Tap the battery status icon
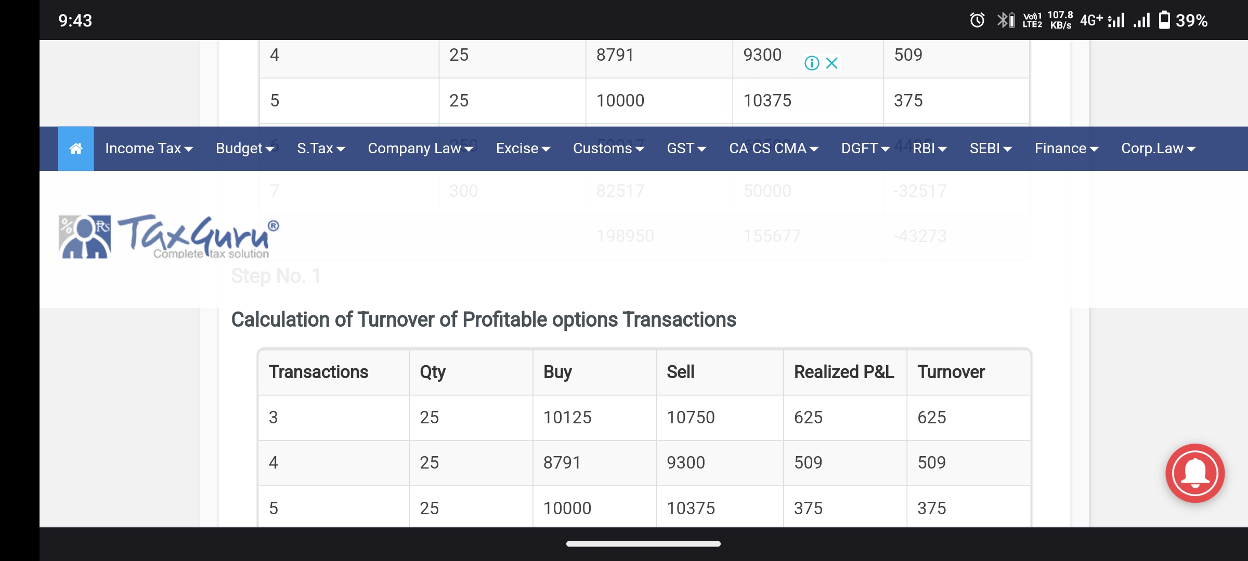 coord(1164,21)
